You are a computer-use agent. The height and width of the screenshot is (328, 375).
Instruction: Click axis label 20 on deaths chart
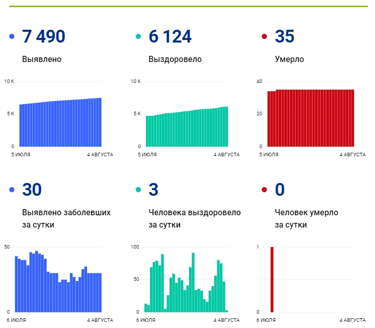[260, 114]
